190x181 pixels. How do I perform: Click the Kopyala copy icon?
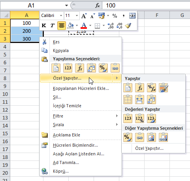(x=44, y=50)
